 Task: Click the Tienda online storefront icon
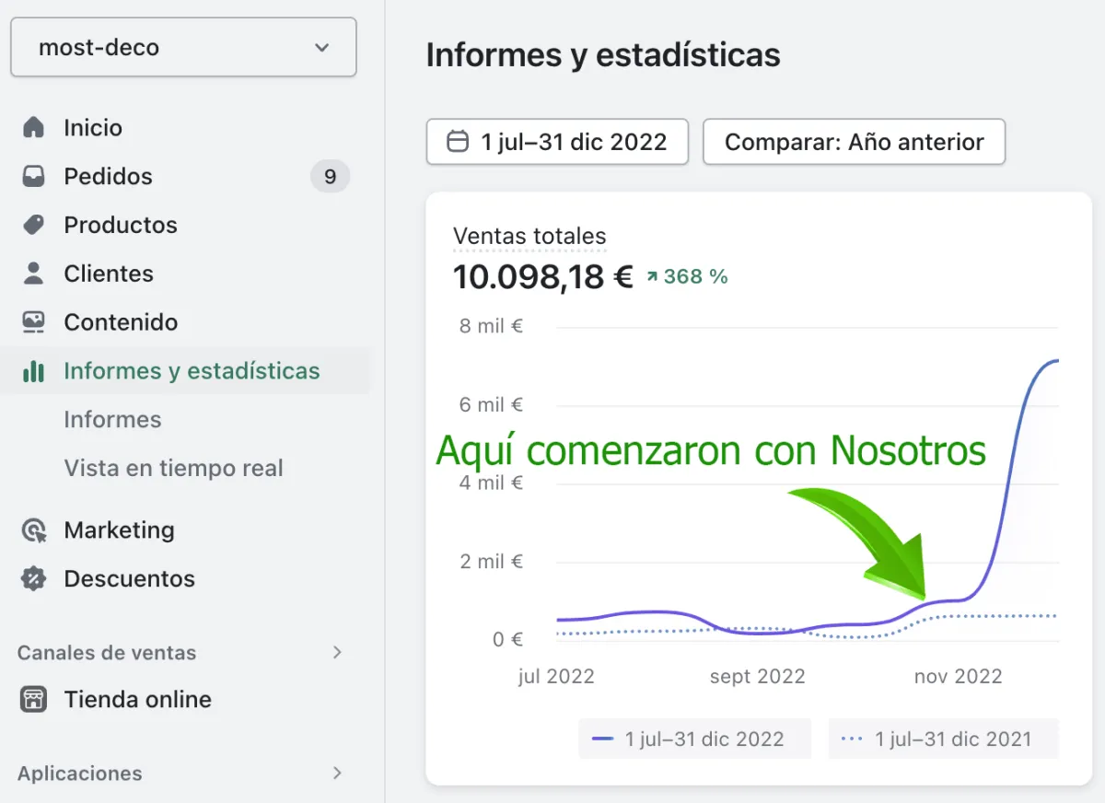[x=33, y=700]
